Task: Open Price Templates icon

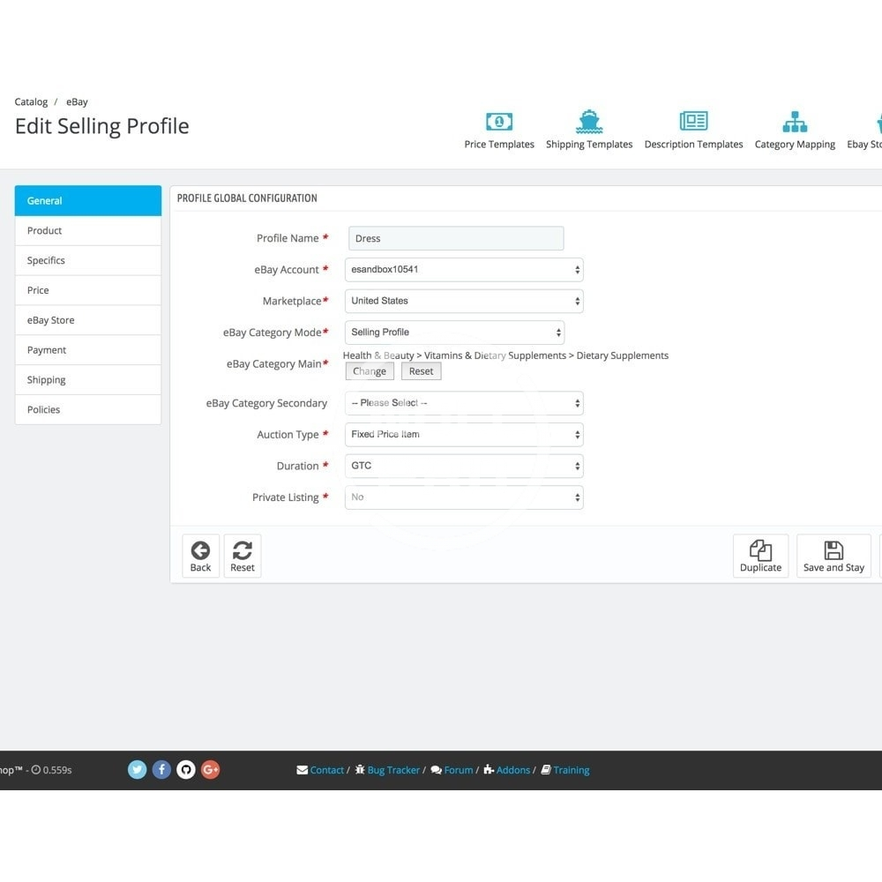Action: pyautogui.click(x=499, y=122)
